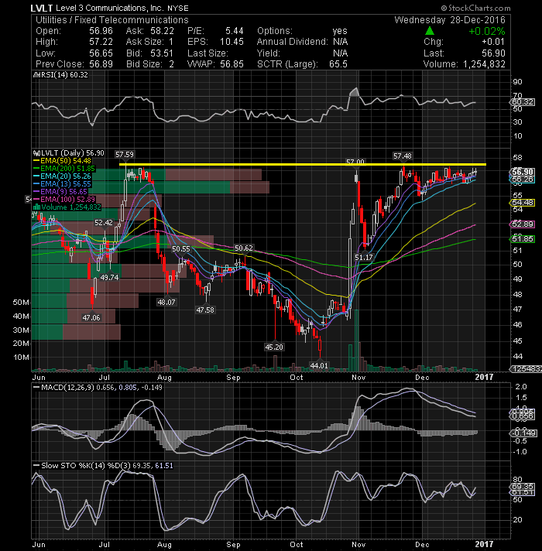This screenshot has height=551, width=542.
Task: Click the 69.35 stochastic tag on right axis
Action: pyautogui.click(x=523, y=487)
